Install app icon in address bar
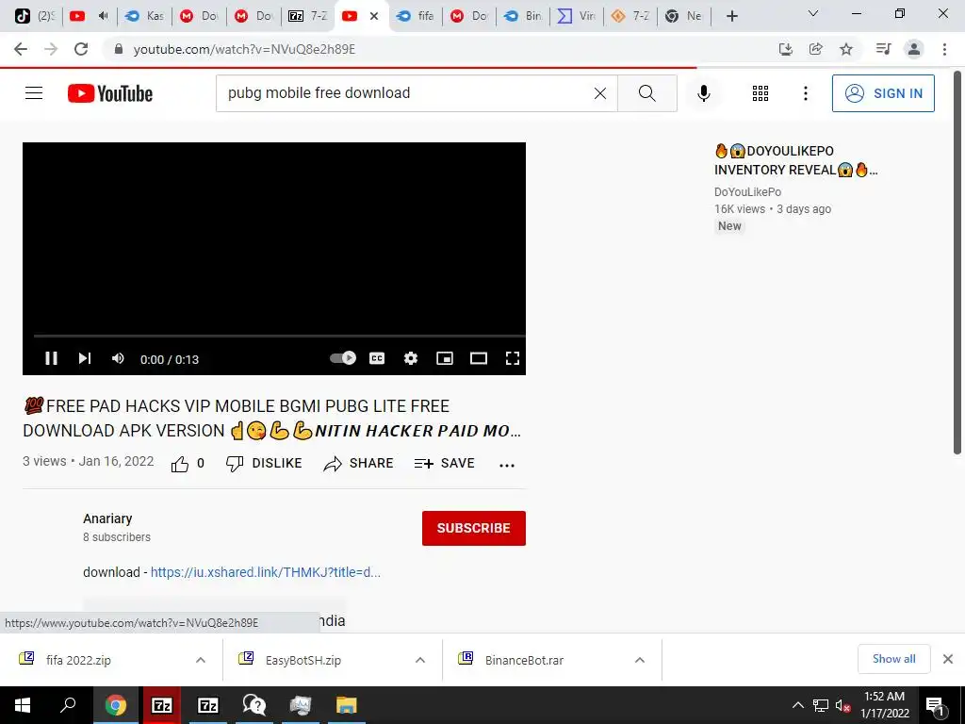This screenshot has width=965, height=724. (785, 49)
